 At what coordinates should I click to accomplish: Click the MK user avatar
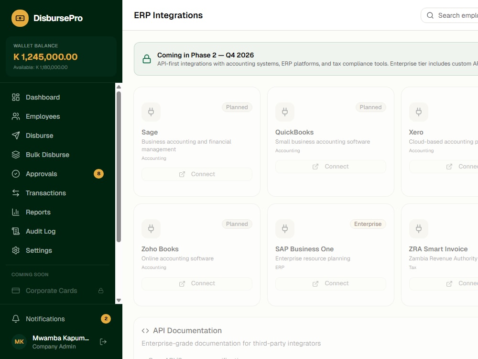coord(19,342)
